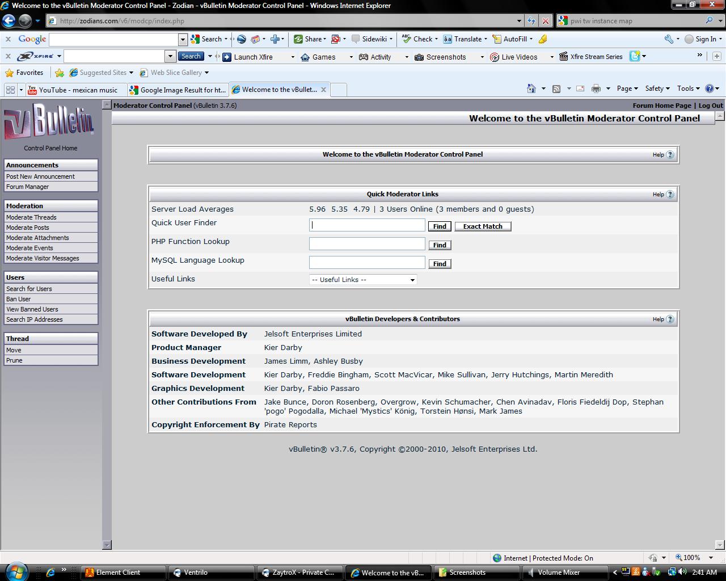The image size is (726, 581).
Task: Expand the Google toolbar search box dropdown
Action: (x=183, y=39)
